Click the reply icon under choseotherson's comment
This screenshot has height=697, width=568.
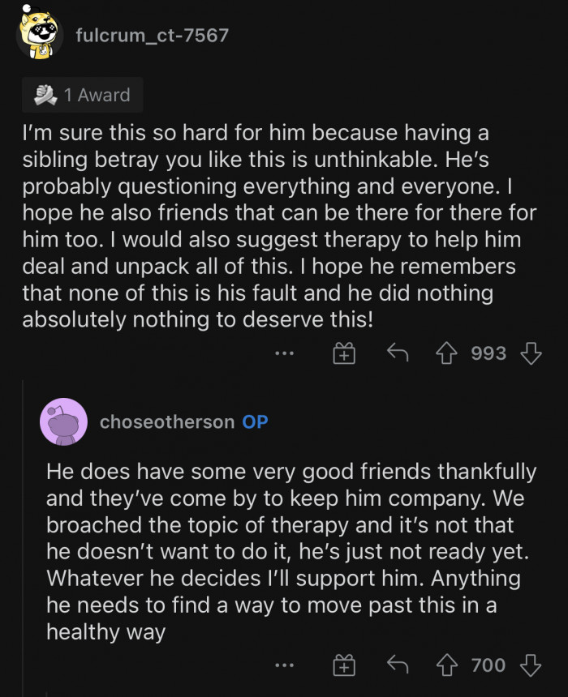tap(398, 665)
